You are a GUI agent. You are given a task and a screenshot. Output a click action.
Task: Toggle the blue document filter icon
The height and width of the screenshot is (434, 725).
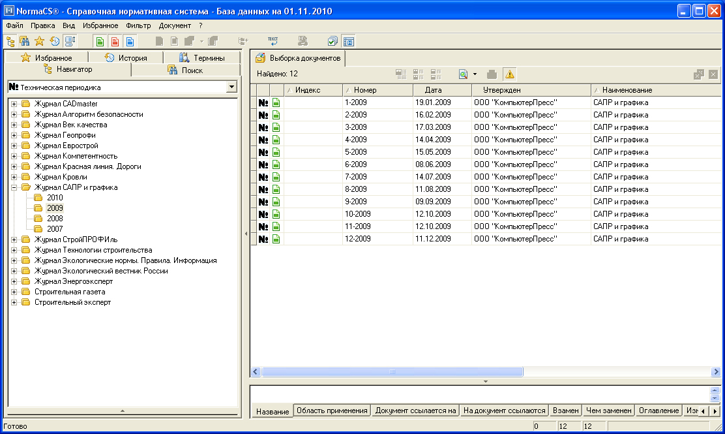130,42
